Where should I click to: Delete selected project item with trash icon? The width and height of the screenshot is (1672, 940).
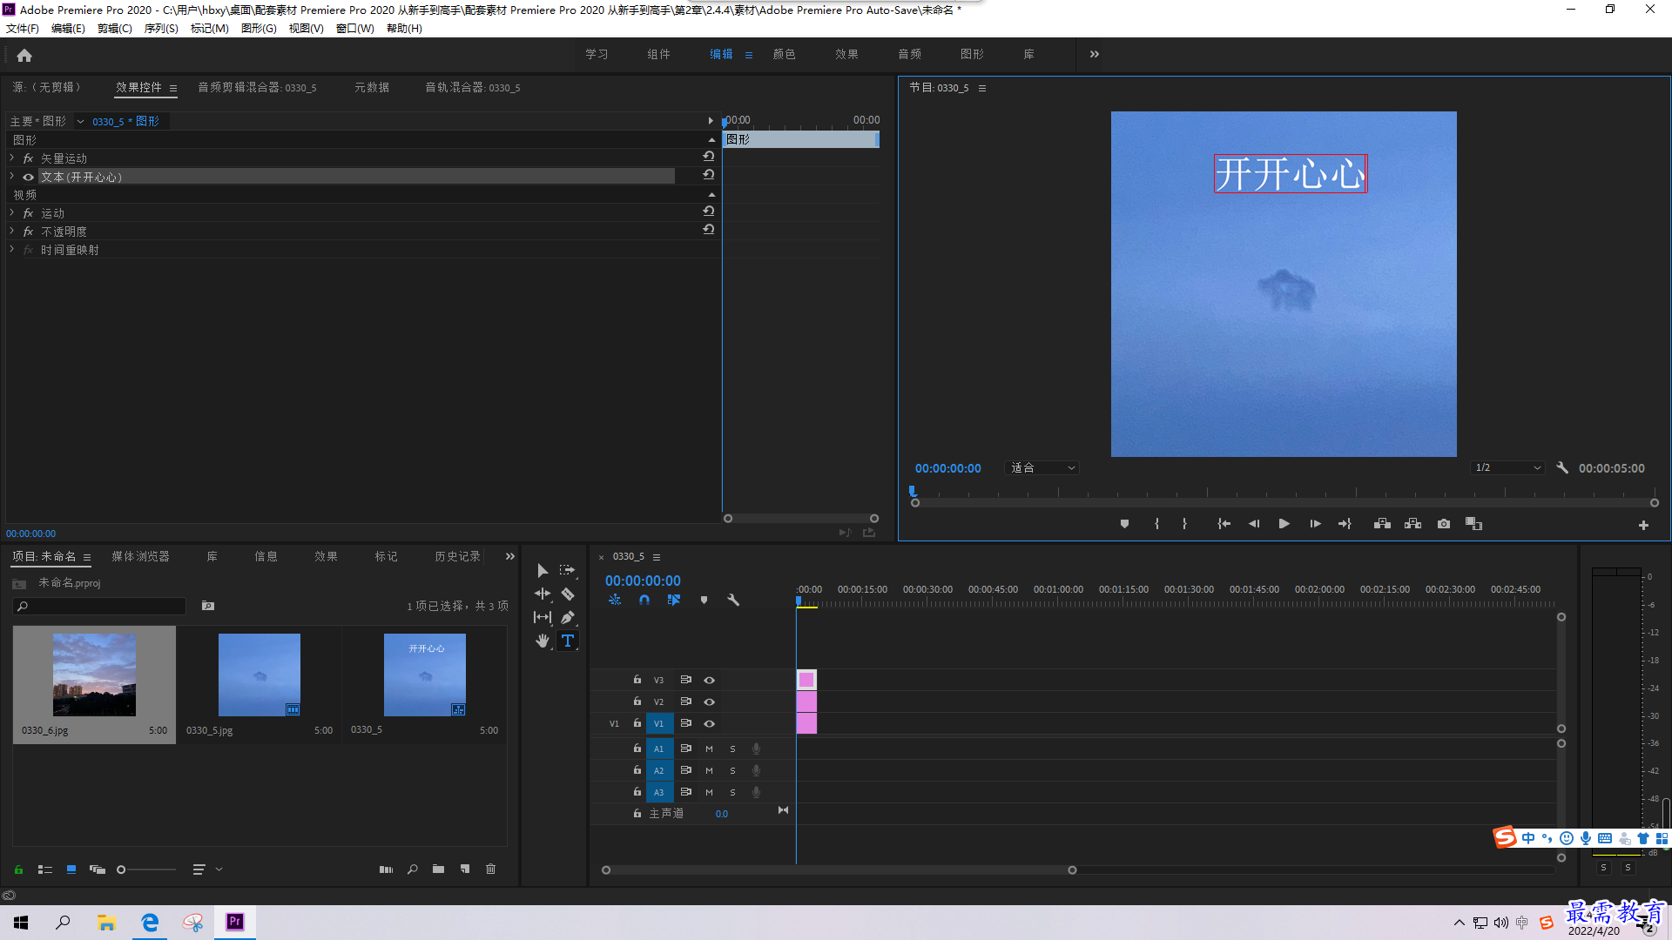coord(490,869)
